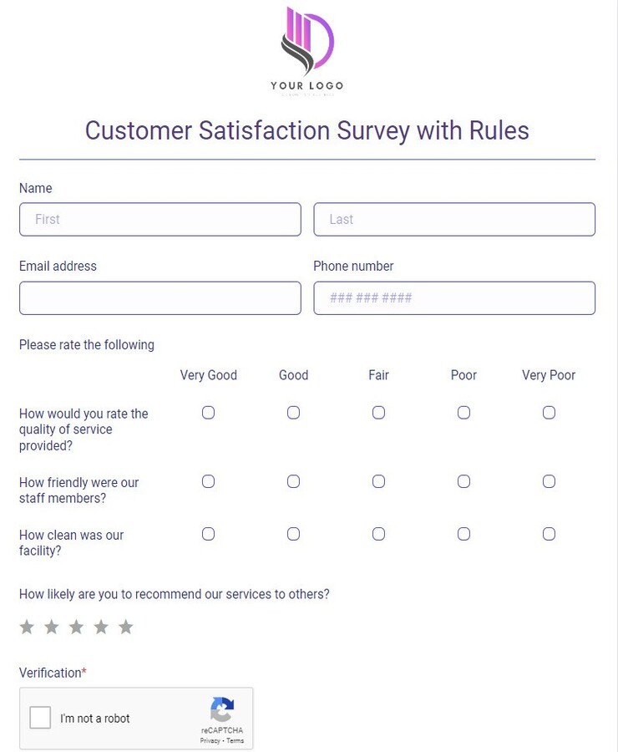
Task: Open the reCAPTCHA Privacy link
Action: pyautogui.click(x=211, y=739)
